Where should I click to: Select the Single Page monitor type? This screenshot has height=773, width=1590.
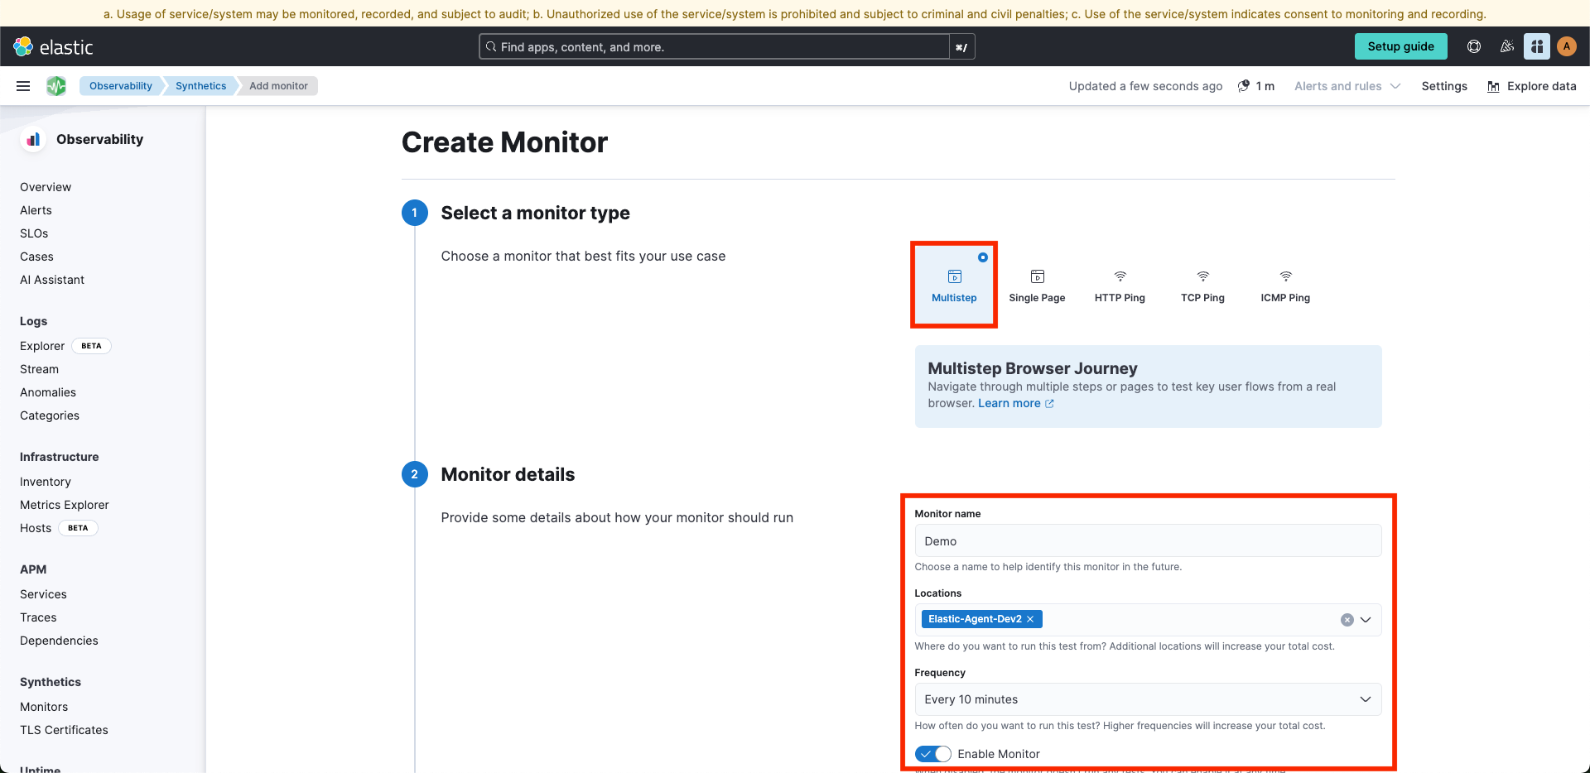click(1037, 286)
